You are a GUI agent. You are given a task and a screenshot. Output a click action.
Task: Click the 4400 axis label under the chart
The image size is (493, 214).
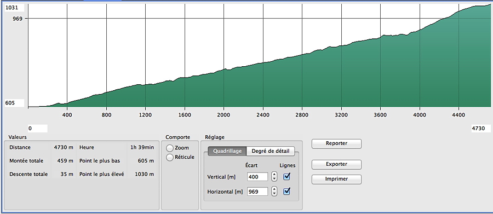pos(458,115)
